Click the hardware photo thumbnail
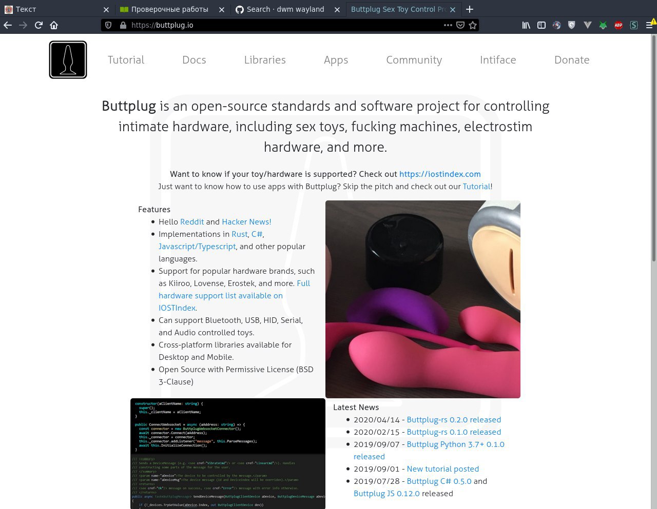The height and width of the screenshot is (509, 657). pyautogui.click(x=423, y=299)
